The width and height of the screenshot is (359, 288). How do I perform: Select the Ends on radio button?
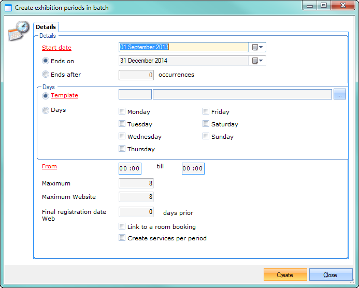(x=46, y=61)
